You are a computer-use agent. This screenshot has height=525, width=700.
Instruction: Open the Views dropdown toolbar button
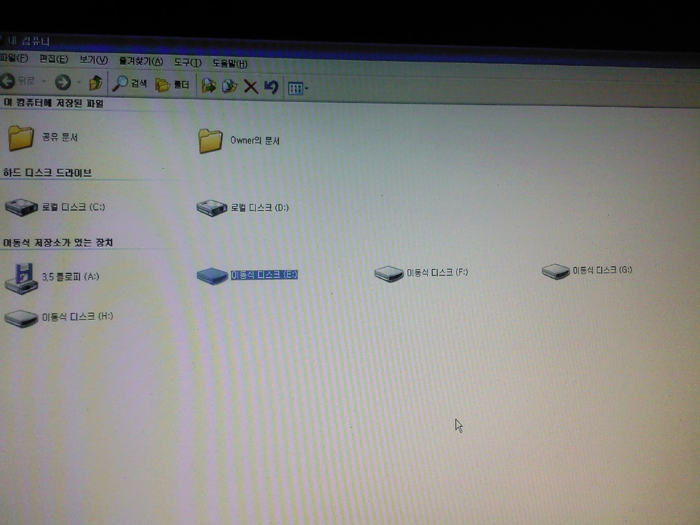298,89
